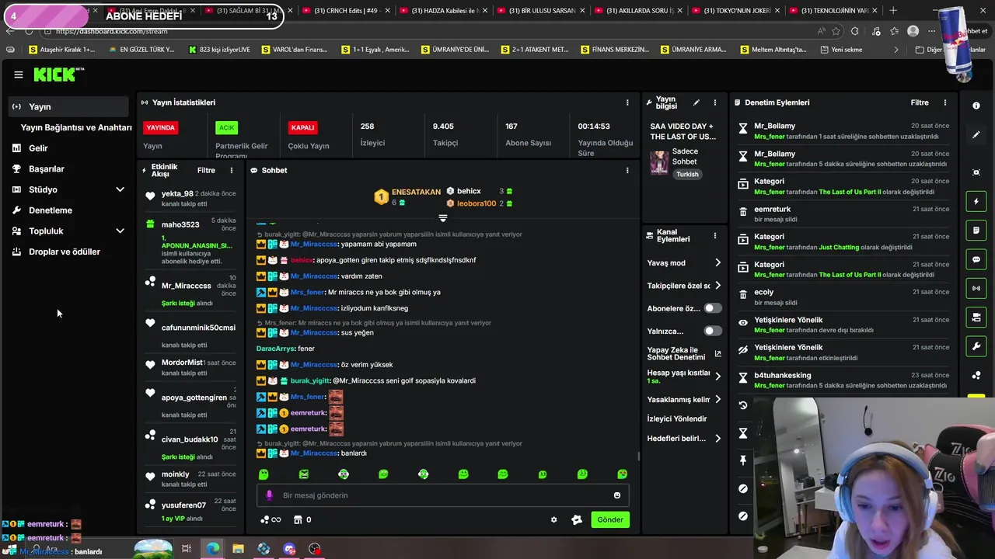
Task: Go to the Gelir page
Action: [38, 148]
